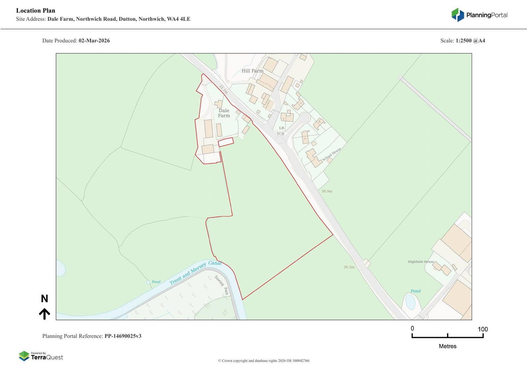Click the 'School House' map label
527x373 pixels.
(x=331, y=154)
